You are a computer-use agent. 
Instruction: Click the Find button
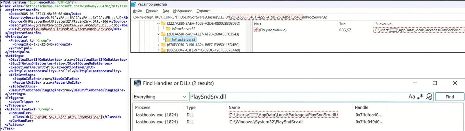click(449, 97)
